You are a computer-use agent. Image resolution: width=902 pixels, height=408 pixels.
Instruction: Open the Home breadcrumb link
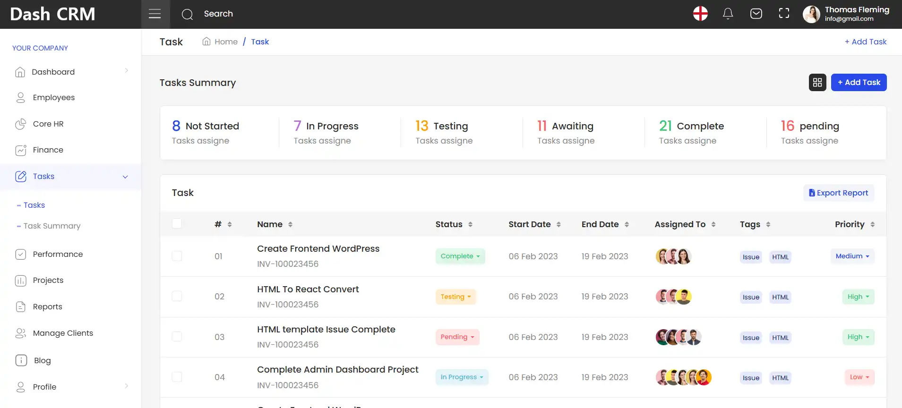coord(226,42)
